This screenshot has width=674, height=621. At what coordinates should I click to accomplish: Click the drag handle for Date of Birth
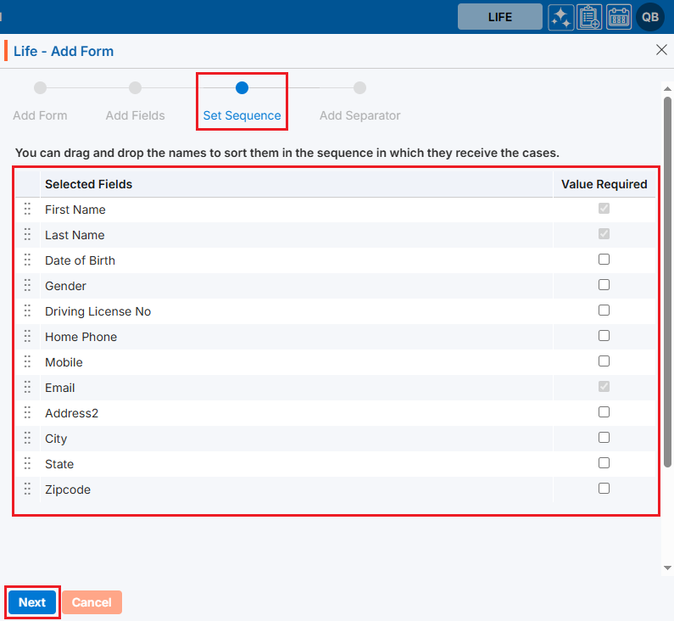27,260
